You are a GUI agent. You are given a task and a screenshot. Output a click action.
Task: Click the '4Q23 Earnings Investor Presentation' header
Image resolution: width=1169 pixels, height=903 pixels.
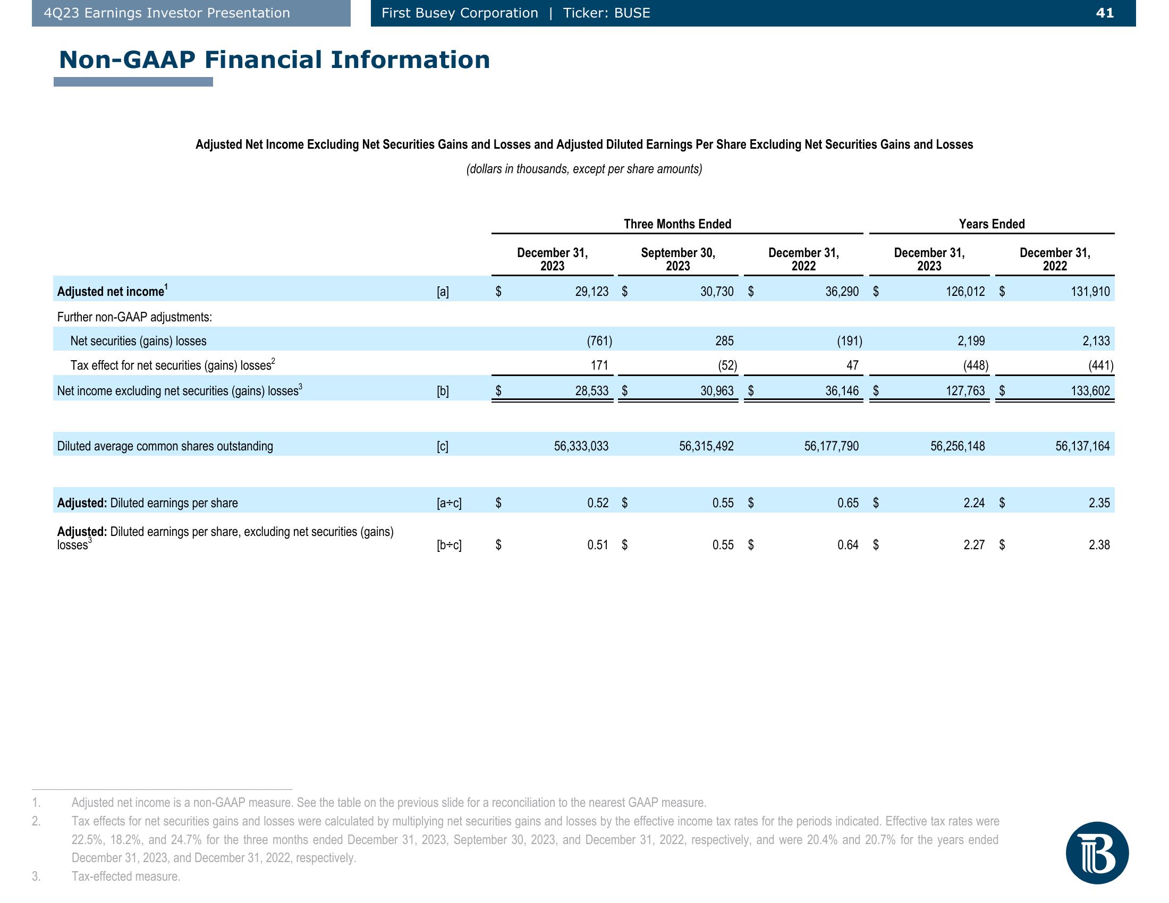167,13
